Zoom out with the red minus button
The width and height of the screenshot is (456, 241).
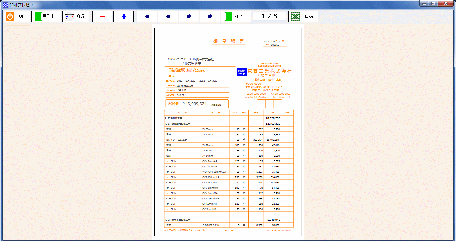102,16
